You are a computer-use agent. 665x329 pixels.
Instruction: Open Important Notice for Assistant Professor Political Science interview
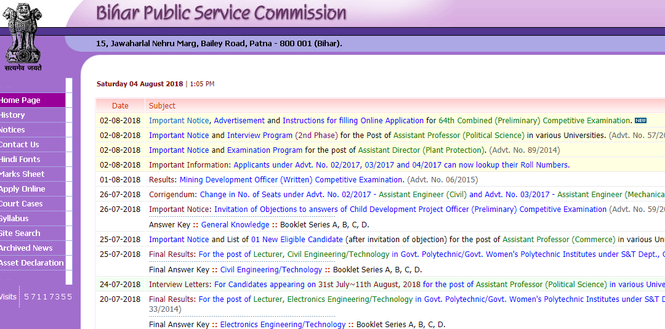[179, 136]
